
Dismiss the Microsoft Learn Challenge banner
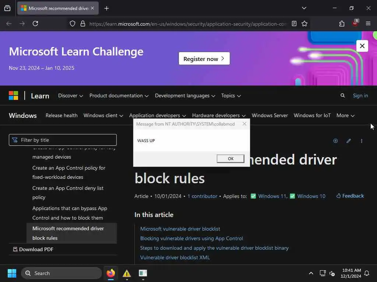tap(362, 46)
